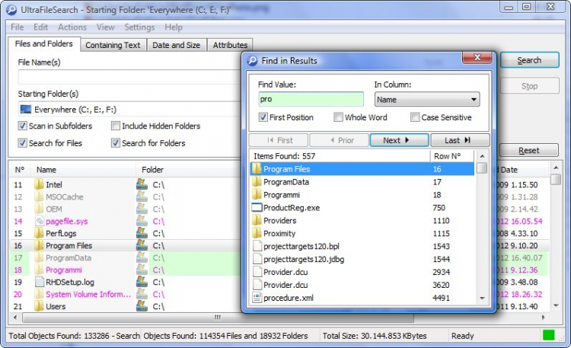Sort by the Folder column header
571x348 pixels.
coord(187,170)
